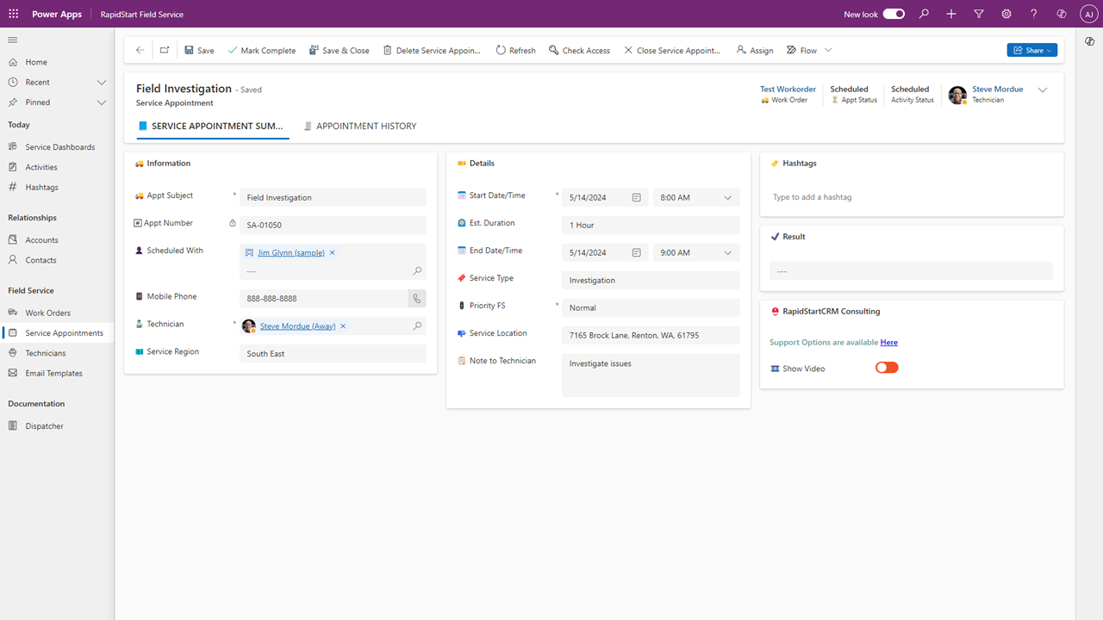Click the back arrow in command bar

coord(140,50)
